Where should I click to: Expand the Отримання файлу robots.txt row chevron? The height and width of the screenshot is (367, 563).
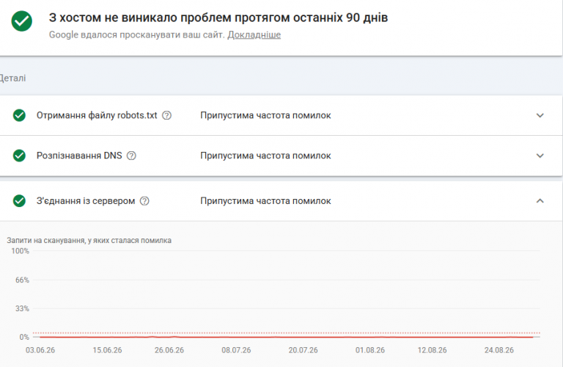click(x=540, y=115)
